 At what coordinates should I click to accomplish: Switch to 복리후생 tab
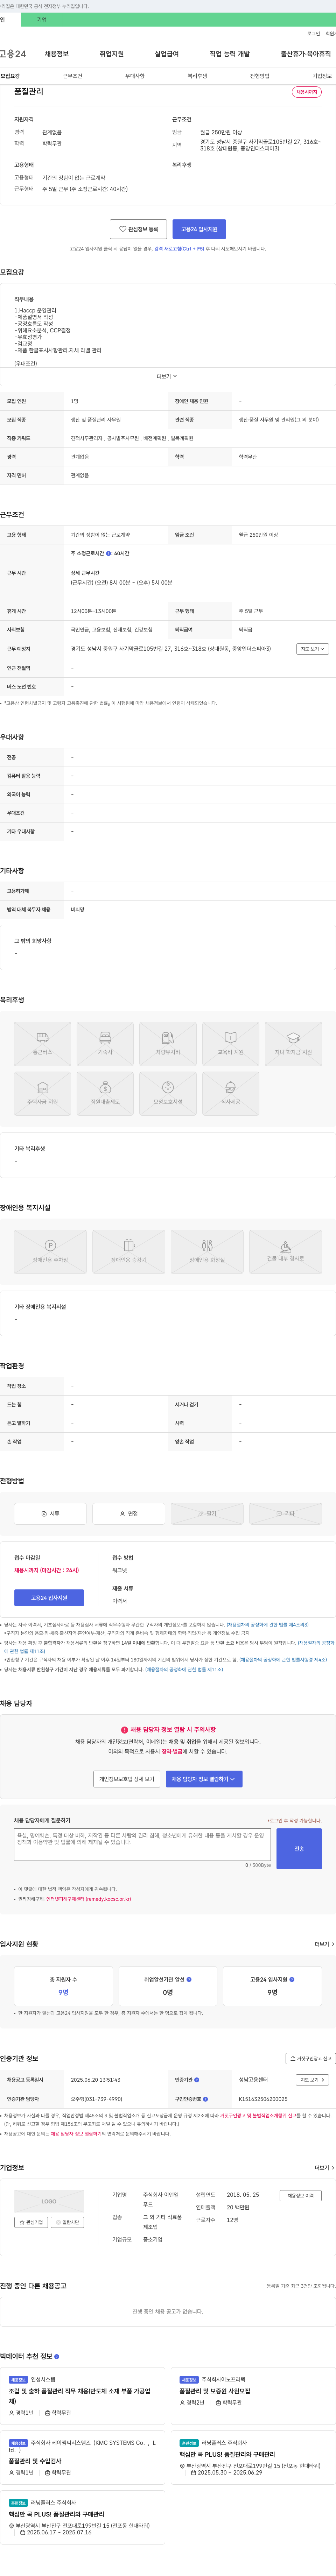point(197,76)
